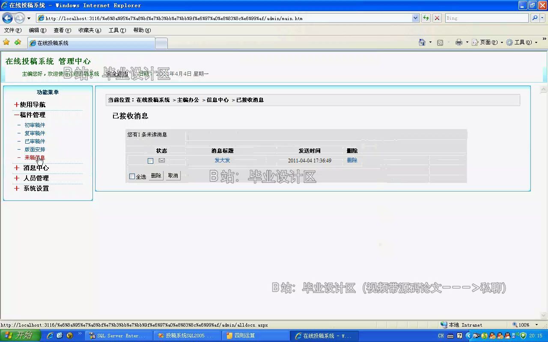The image size is (548, 342).
Task: Open the 工具(T) menu in menu bar
Action: pyautogui.click(x=117, y=30)
